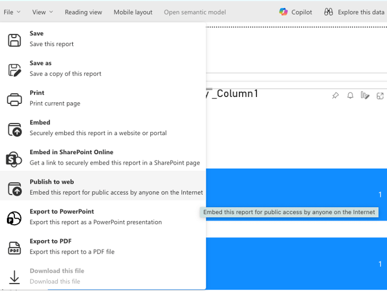The image size is (387, 291).
Task: Click the Download arrow icon
Action: click(14, 277)
